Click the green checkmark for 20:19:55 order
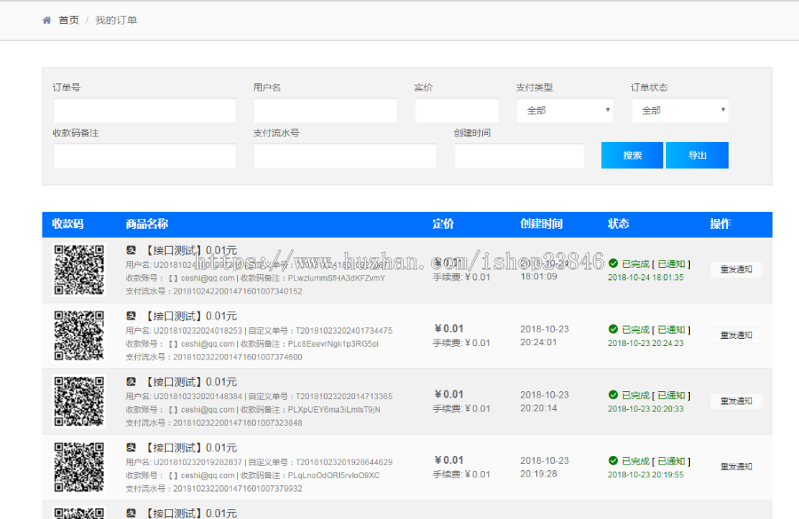 (613, 460)
